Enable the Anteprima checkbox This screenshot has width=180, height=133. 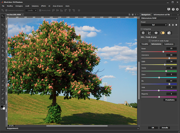click(x=142, y=29)
